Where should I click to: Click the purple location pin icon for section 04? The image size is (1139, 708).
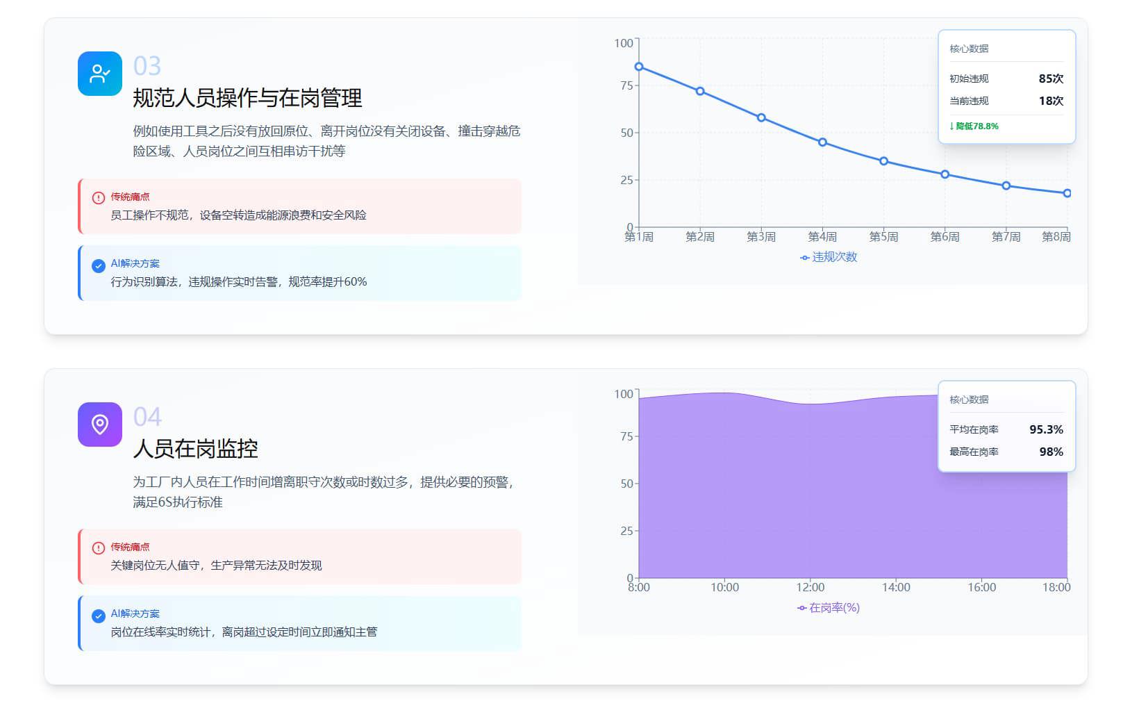click(100, 424)
